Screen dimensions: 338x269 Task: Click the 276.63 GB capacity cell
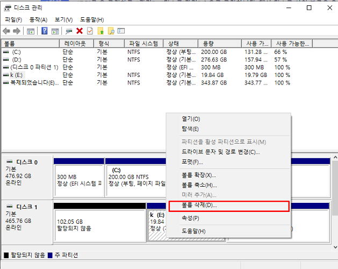pos(214,60)
